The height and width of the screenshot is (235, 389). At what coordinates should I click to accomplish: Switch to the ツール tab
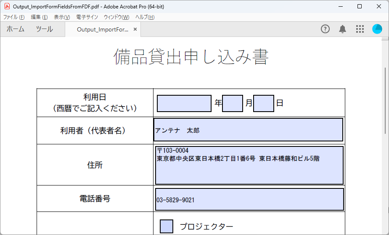tap(45, 29)
